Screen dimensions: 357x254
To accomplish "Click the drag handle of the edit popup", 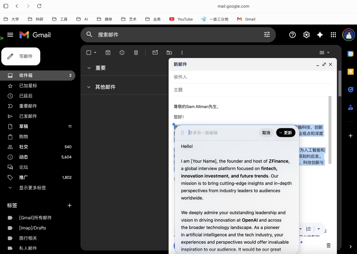I will click(182, 133).
